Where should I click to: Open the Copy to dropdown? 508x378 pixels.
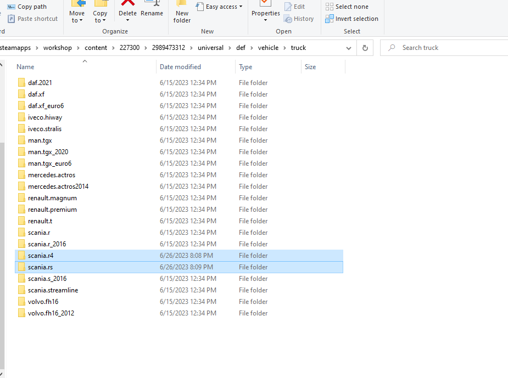pos(100,12)
